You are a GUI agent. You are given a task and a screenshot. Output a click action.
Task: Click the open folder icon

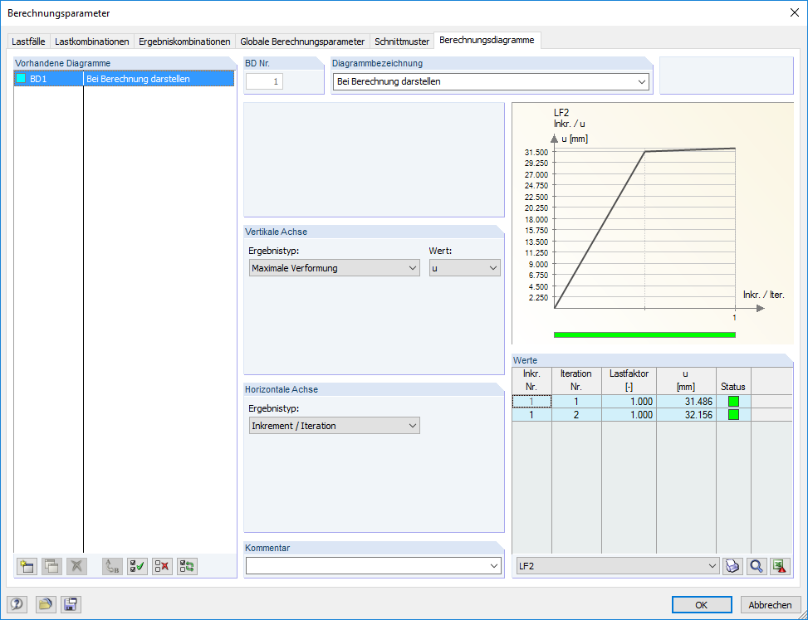[46, 604]
